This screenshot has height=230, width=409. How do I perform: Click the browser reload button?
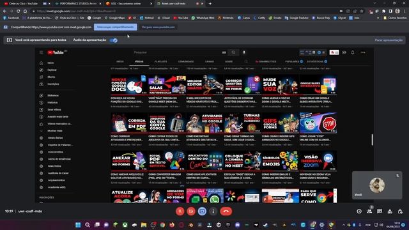point(19,11)
